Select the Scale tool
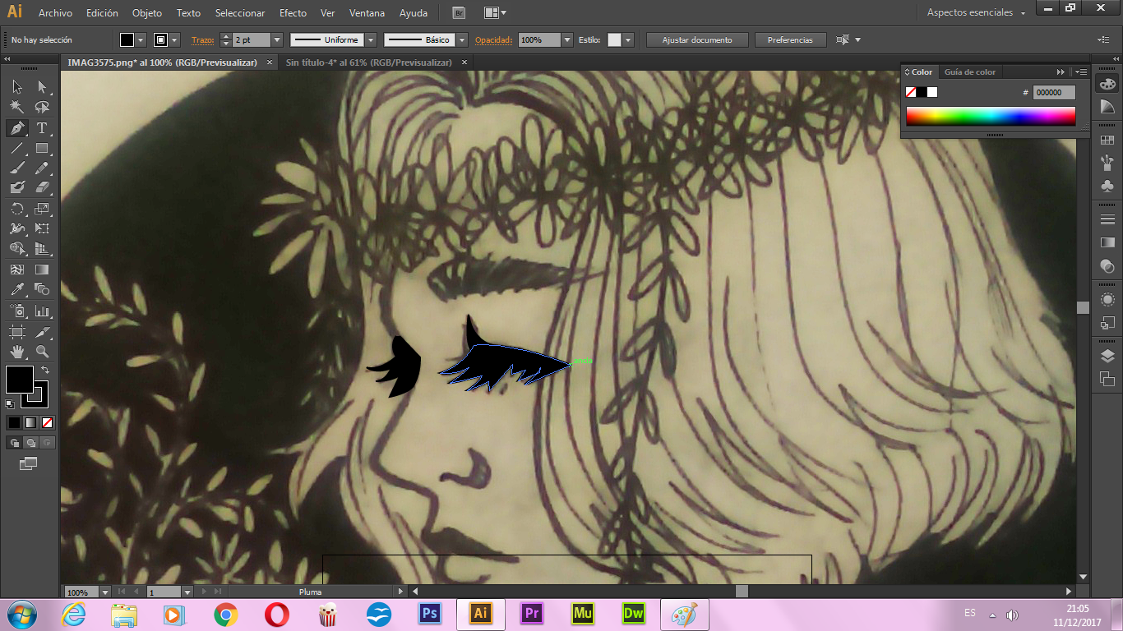Viewport: 1123px width, 631px height. (42, 209)
